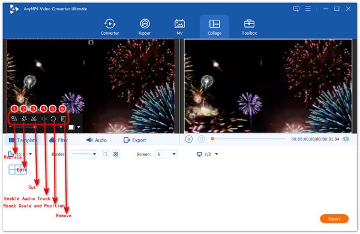Click the orange Export button
Image resolution: width=360 pixels, height=234 pixels.
(334, 219)
